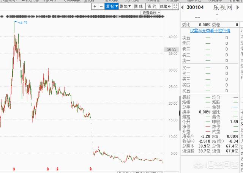The height and width of the screenshot is (173, 243).
Task: Click the last S marker on the timeline
Action: [x=91, y=169]
